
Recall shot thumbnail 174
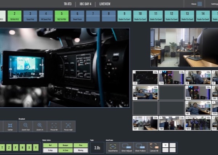coord(172,77)
